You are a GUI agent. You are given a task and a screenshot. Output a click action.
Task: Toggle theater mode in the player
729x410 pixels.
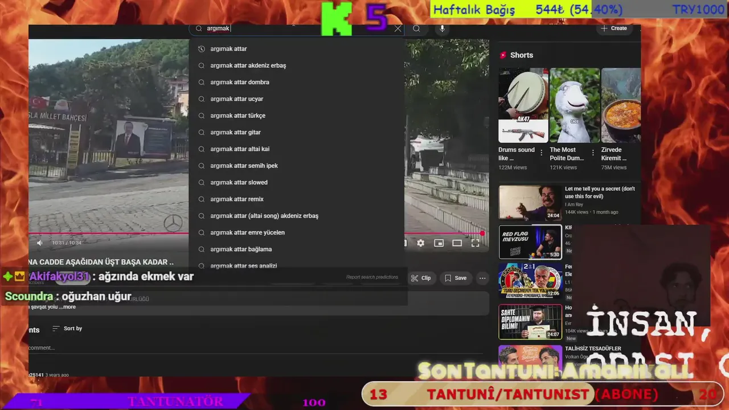pos(457,243)
